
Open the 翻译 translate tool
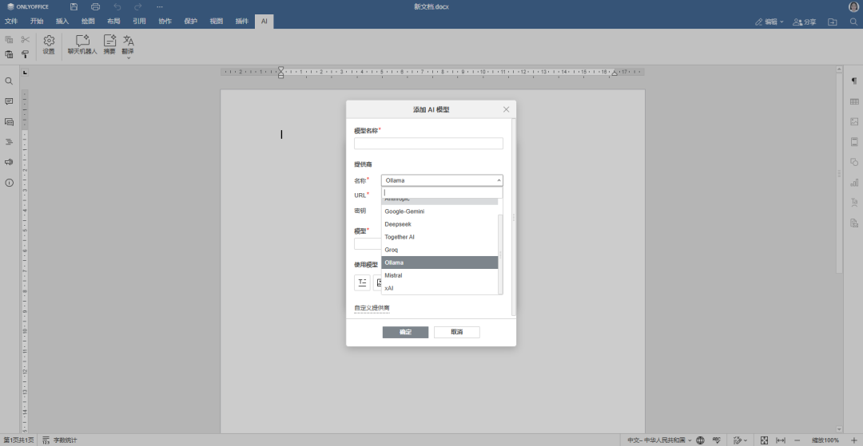(x=128, y=44)
